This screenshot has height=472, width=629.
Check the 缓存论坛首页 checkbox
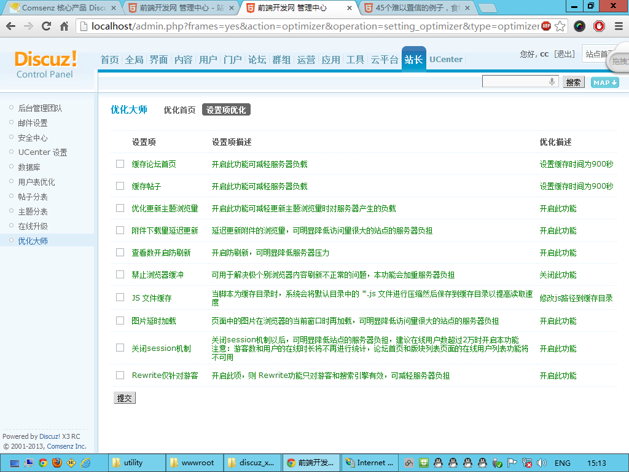coord(120,163)
